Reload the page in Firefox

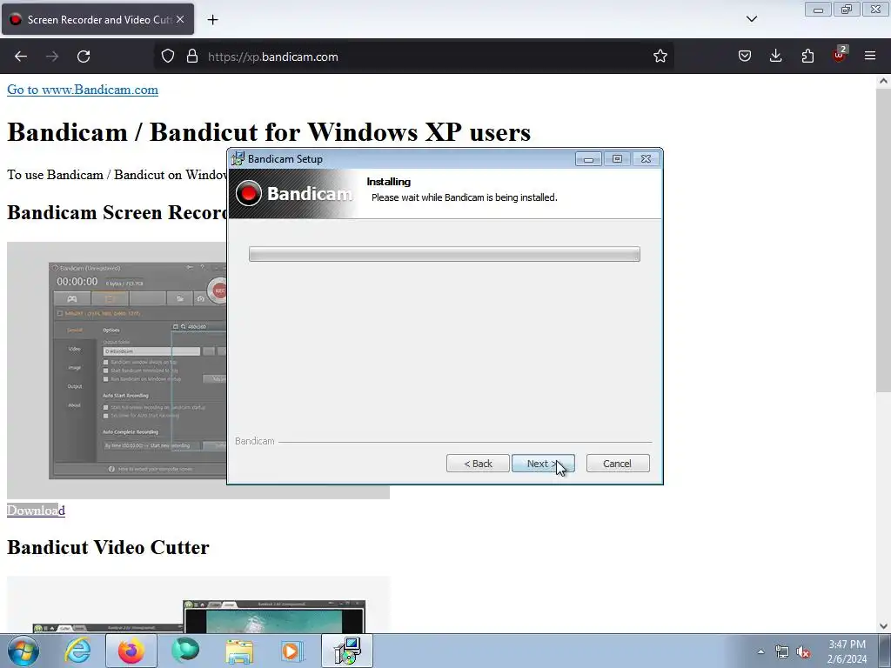(x=84, y=57)
